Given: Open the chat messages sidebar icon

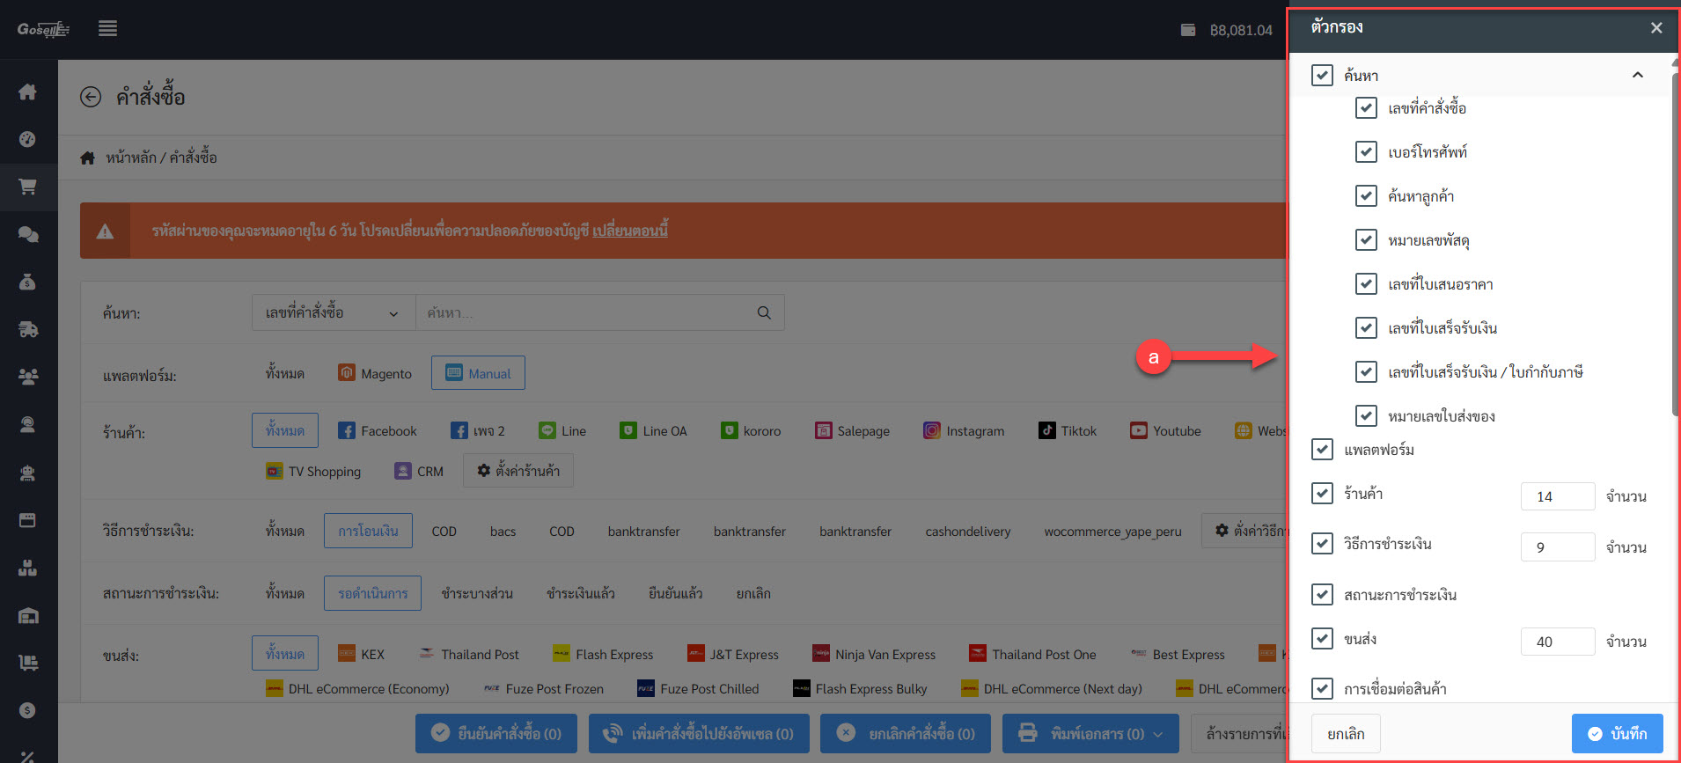Looking at the screenshot, I should [x=28, y=234].
